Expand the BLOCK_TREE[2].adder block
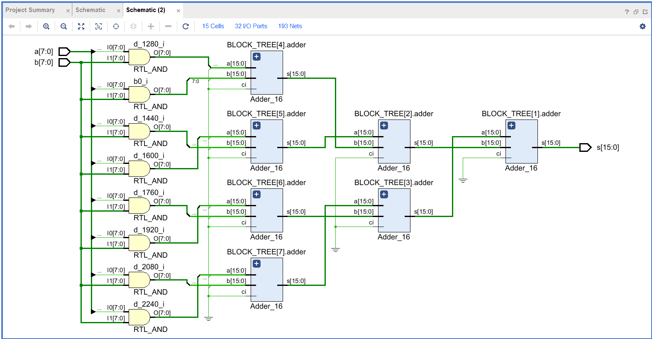 pos(384,126)
